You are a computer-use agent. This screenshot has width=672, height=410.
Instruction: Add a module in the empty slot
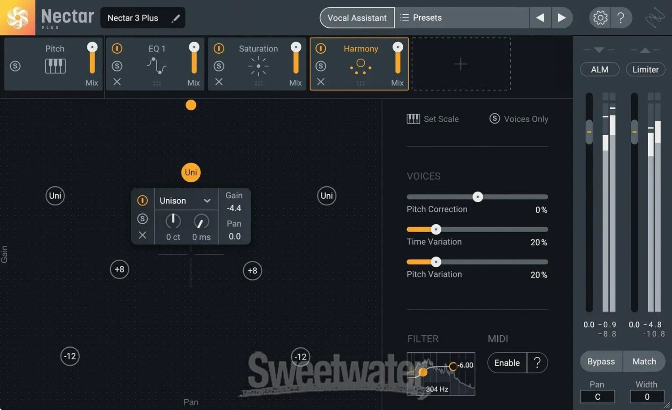coord(461,64)
